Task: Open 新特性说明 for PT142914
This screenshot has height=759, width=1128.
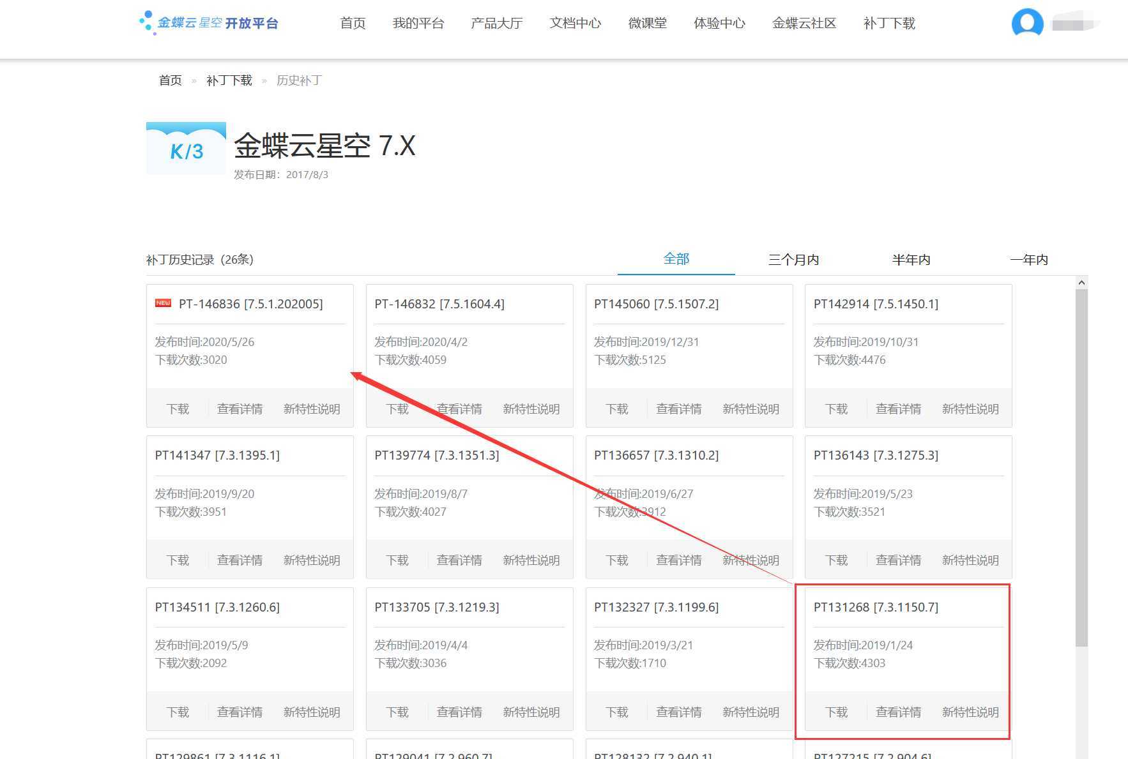Action: tap(971, 409)
